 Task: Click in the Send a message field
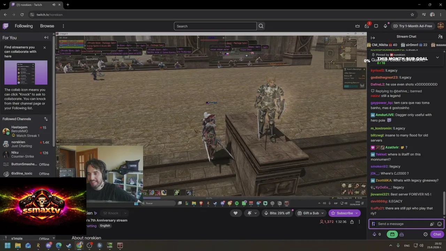coord(403,224)
